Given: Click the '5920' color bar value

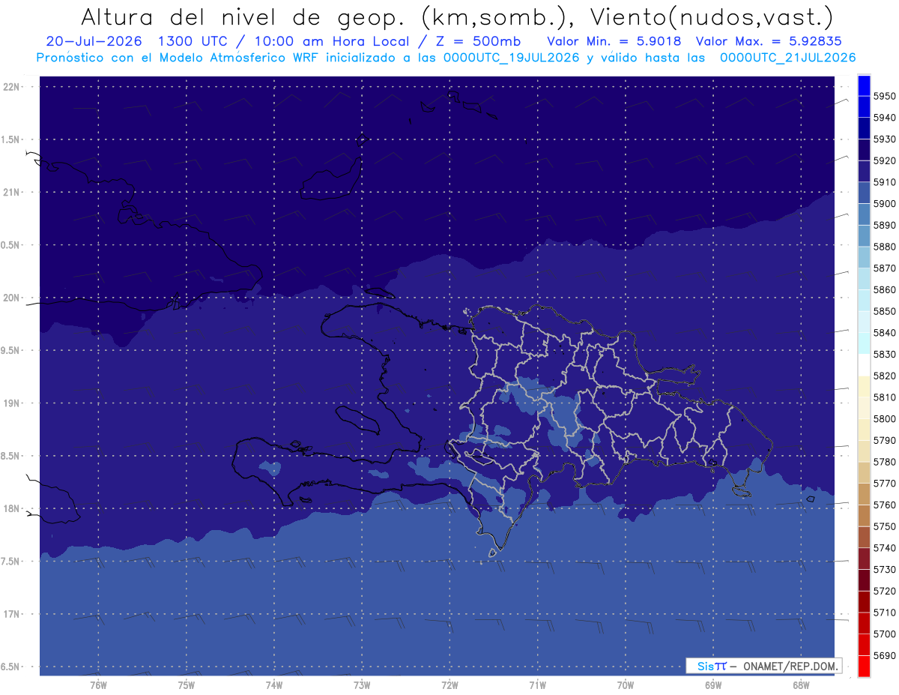Looking at the screenshot, I should 886,161.
